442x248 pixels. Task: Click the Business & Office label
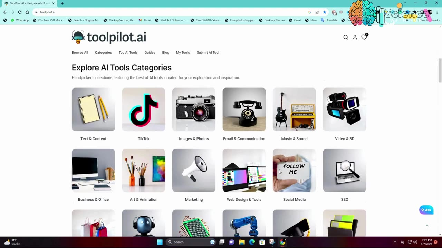(x=93, y=200)
